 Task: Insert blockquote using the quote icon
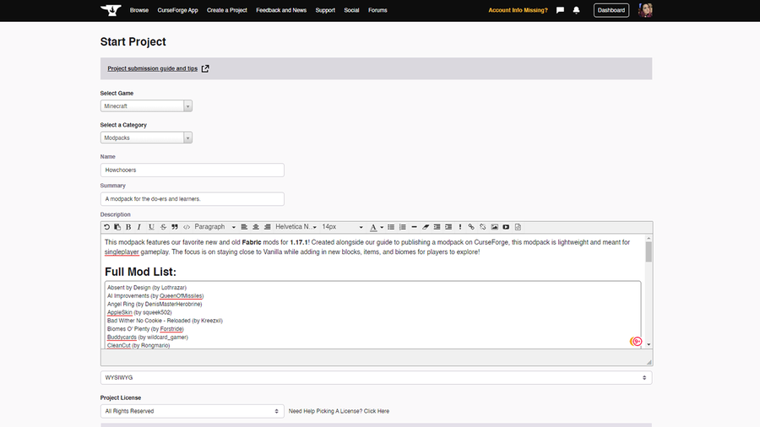tap(175, 227)
